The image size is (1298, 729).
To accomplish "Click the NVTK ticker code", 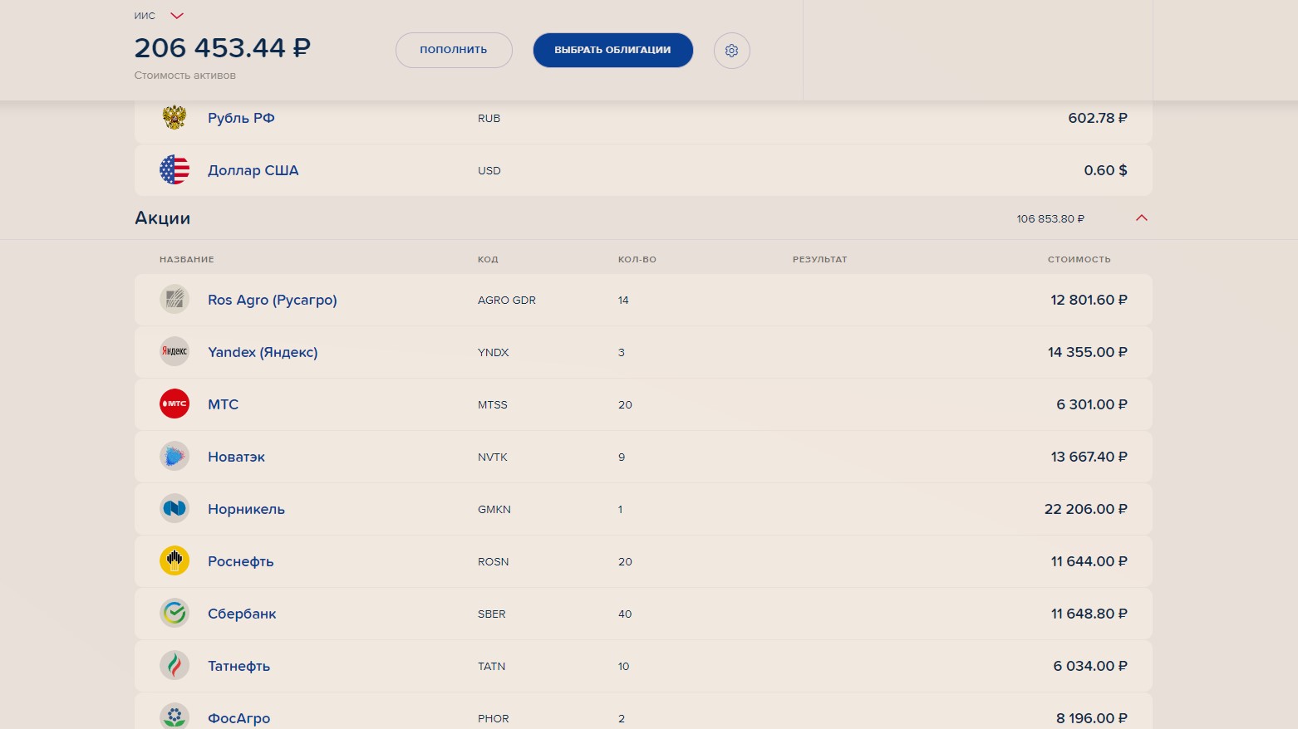I will 492,457.
